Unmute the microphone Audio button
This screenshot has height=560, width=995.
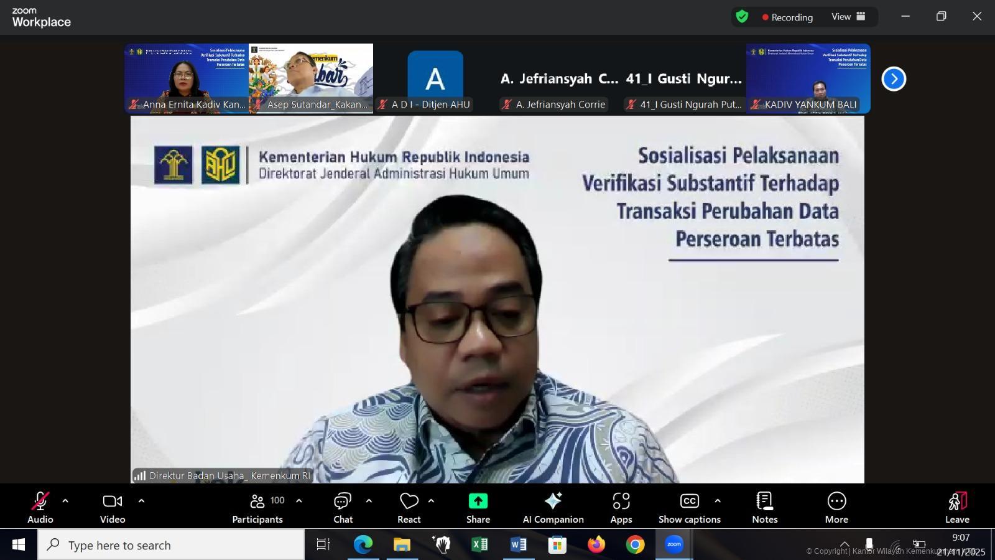click(40, 508)
